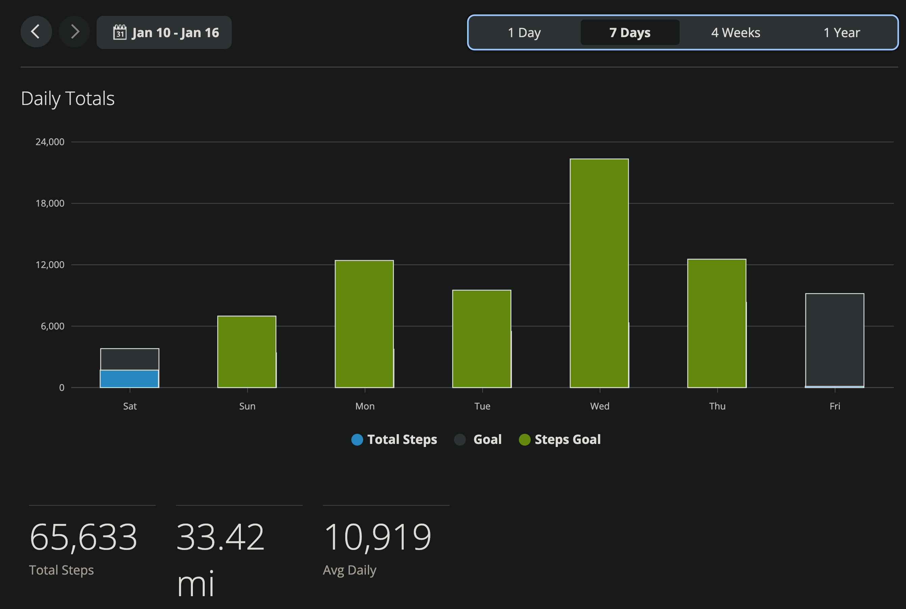Image resolution: width=906 pixels, height=609 pixels.
Task: Click the blue Saturday steps bar
Action: tap(129, 379)
